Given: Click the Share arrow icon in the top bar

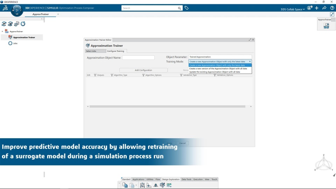Looking at the screenshot, I should 324,8.
